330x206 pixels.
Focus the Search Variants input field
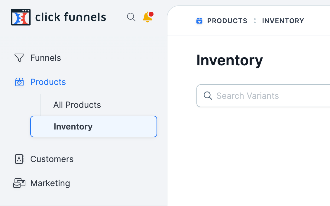coord(263,96)
